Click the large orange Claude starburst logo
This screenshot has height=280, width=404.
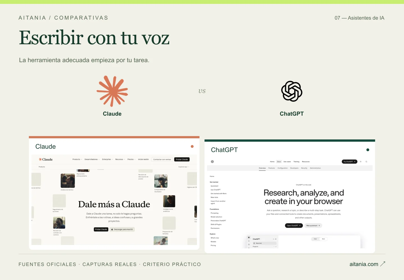click(x=112, y=91)
